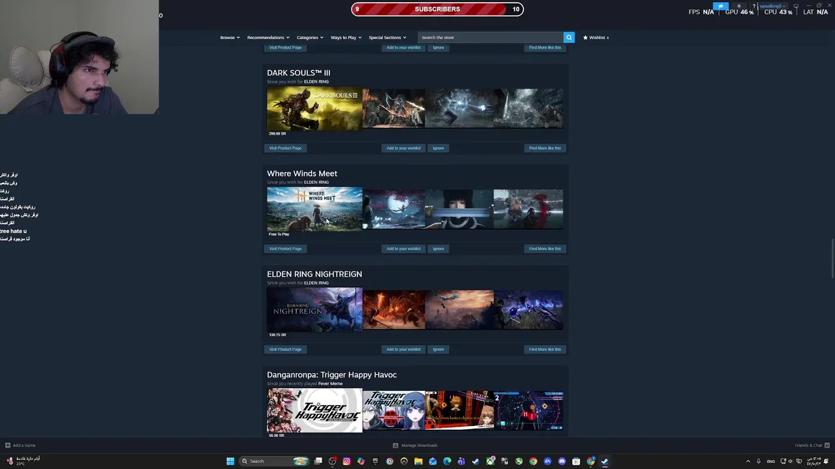The width and height of the screenshot is (835, 469).
Task: Open Microsoft Store from the taskbar
Action: pos(576,461)
